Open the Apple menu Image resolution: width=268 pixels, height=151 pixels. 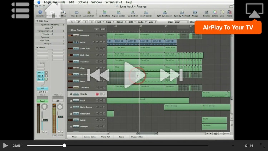click(x=39, y=2)
